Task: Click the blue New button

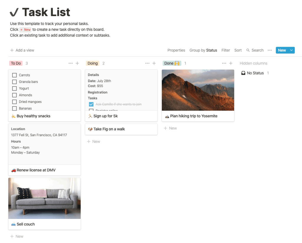Action: (282, 50)
